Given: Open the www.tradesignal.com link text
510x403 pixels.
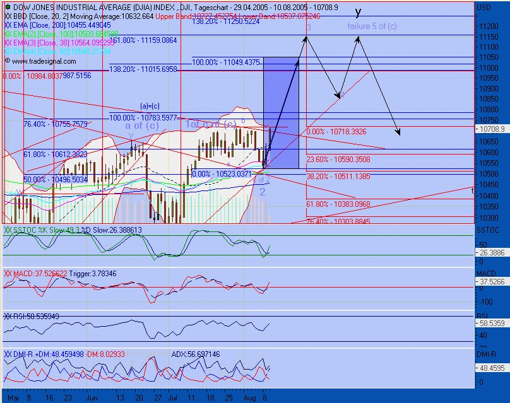Looking at the screenshot, I should pyautogui.click(x=44, y=61).
